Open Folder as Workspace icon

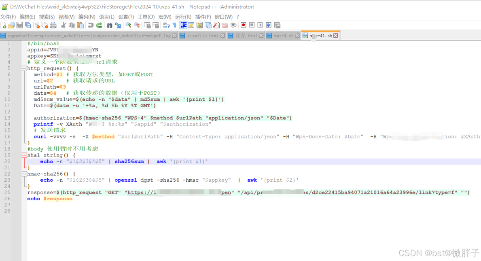pyautogui.click(x=225, y=25)
